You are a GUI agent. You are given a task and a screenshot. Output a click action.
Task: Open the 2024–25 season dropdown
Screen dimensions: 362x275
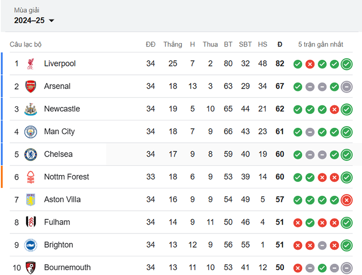[x=34, y=21]
